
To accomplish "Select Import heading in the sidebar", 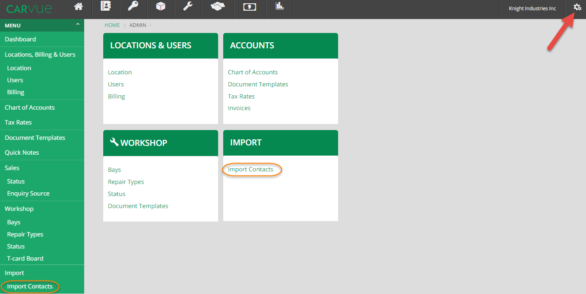I will pyautogui.click(x=14, y=273).
